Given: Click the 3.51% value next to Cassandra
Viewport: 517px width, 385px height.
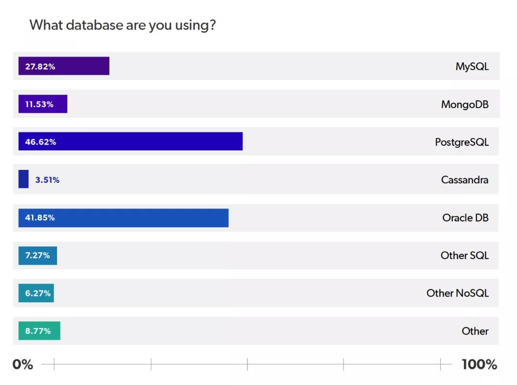Looking at the screenshot, I should pyautogui.click(x=47, y=180).
